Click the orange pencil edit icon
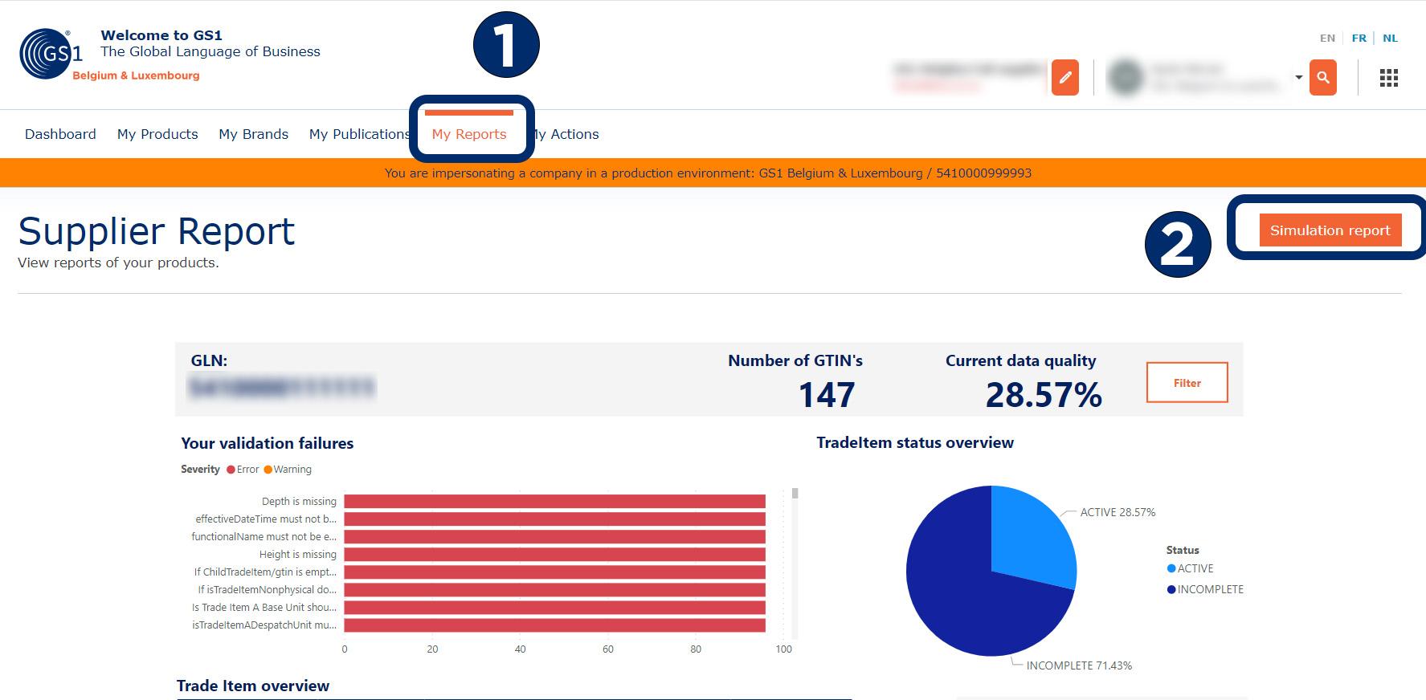The width and height of the screenshot is (1426, 700). [1064, 78]
